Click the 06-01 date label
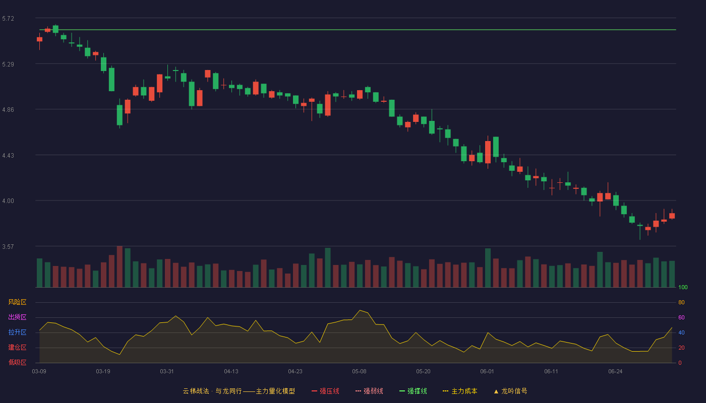 pos(487,371)
